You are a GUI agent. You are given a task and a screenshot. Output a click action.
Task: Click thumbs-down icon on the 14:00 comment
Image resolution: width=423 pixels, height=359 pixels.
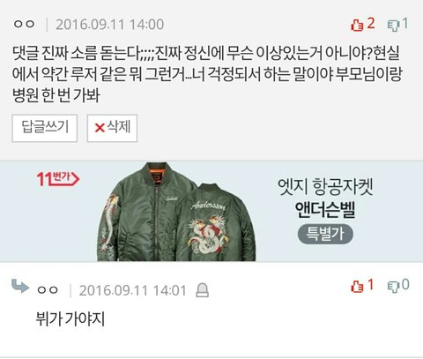click(x=393, y=26)
